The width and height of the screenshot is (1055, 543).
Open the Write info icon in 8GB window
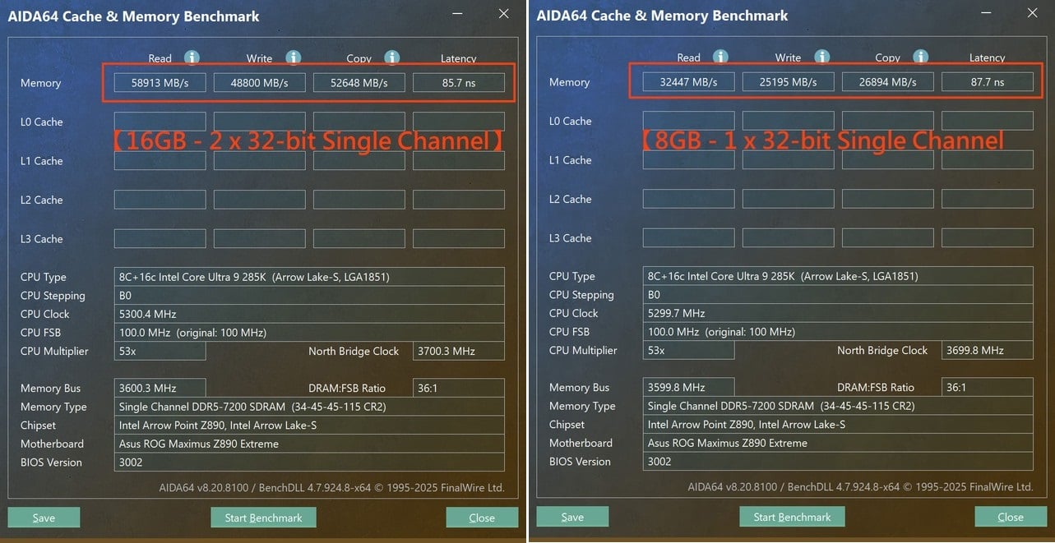coord(821,57)
